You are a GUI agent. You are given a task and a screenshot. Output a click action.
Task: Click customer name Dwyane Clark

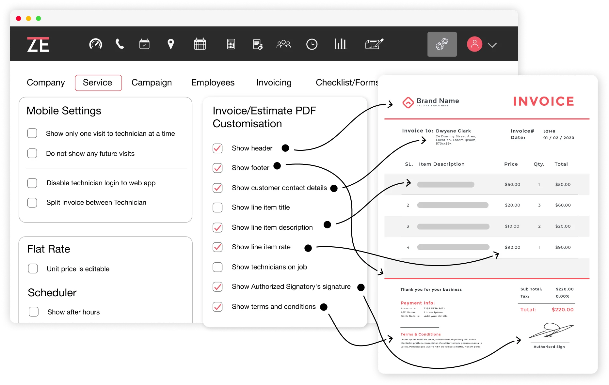click(x=453, y=131)
